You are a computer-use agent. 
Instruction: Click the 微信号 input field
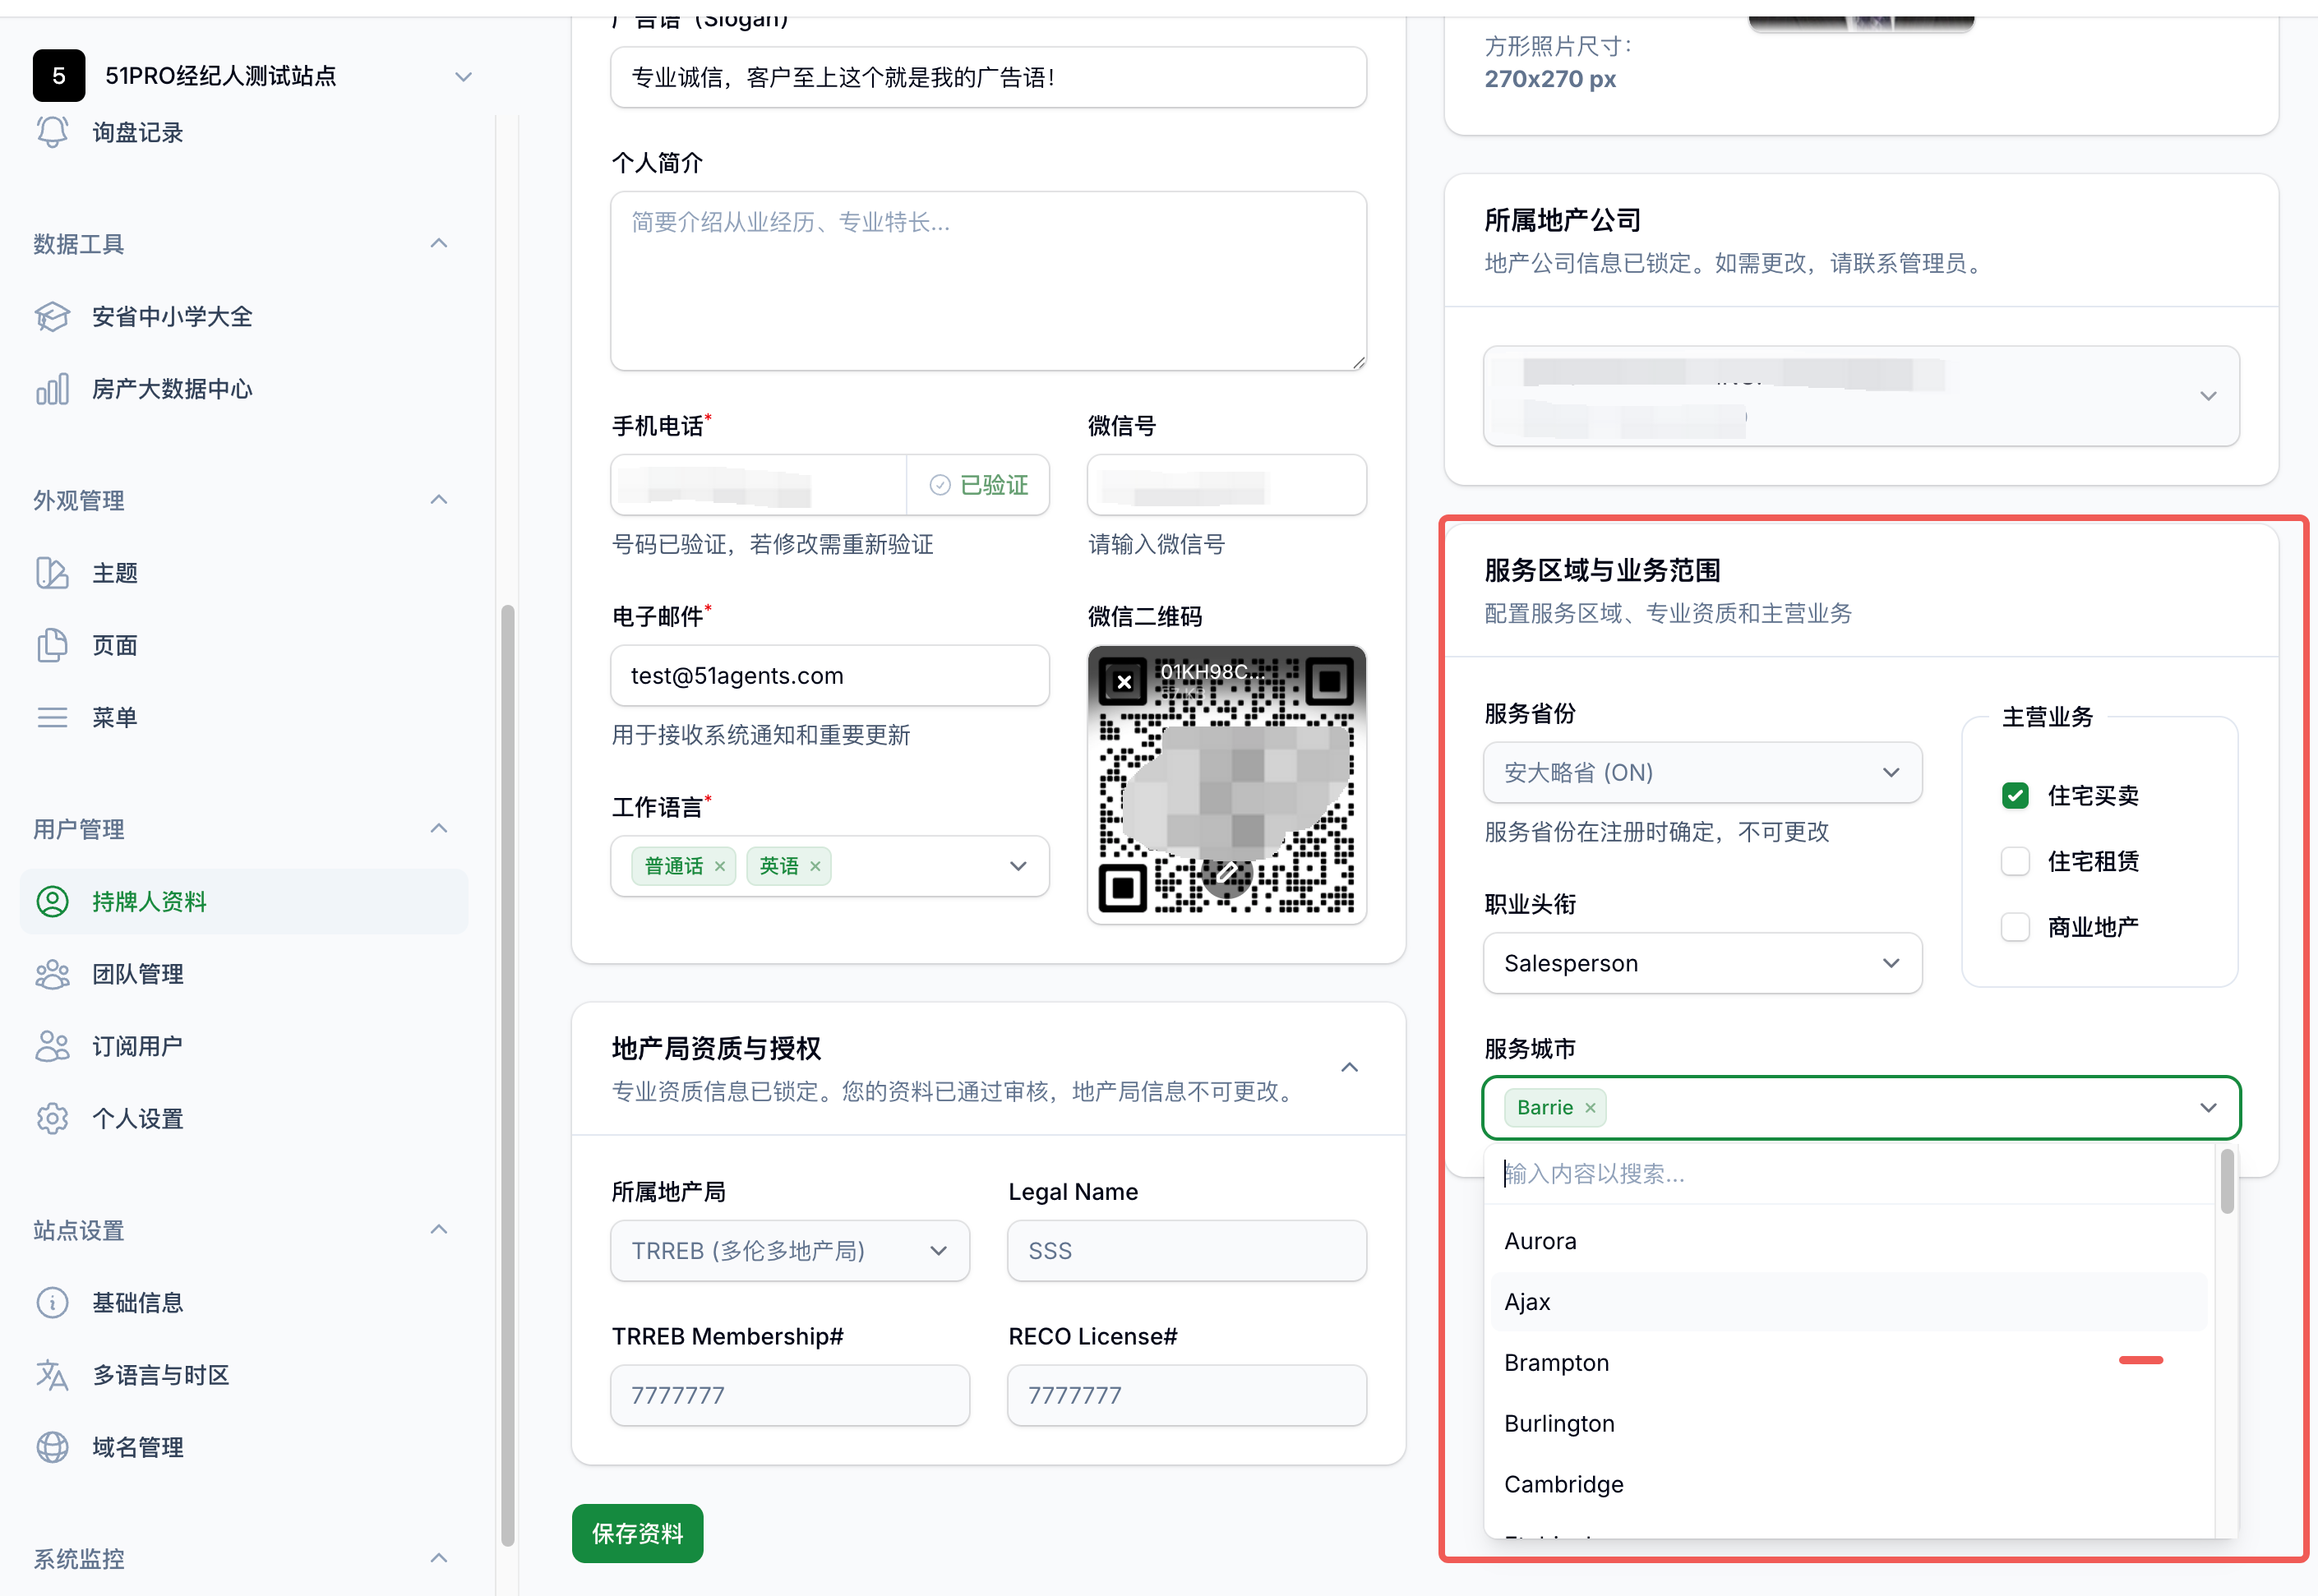1226,485
